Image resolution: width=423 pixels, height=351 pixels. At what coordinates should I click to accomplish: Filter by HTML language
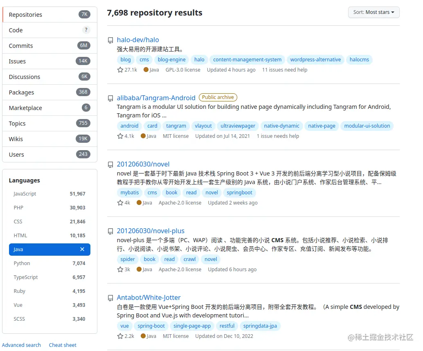coord(49,235)
